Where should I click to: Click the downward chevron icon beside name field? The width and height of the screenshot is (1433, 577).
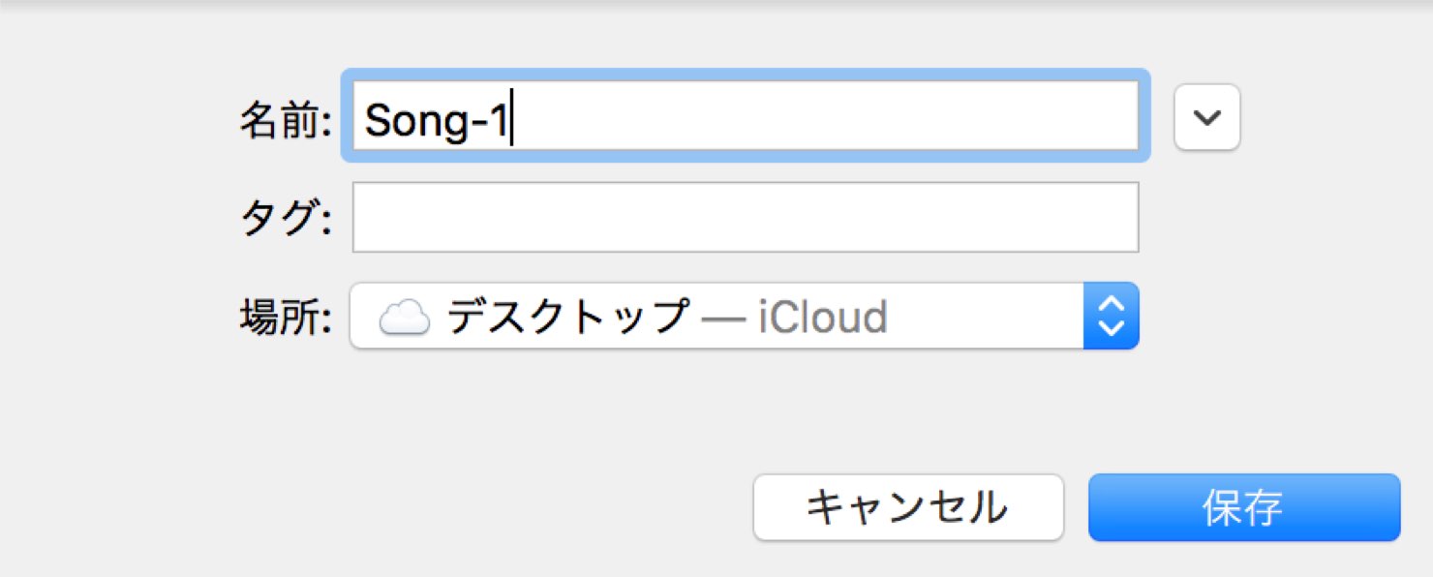(x=1206, y=117)
